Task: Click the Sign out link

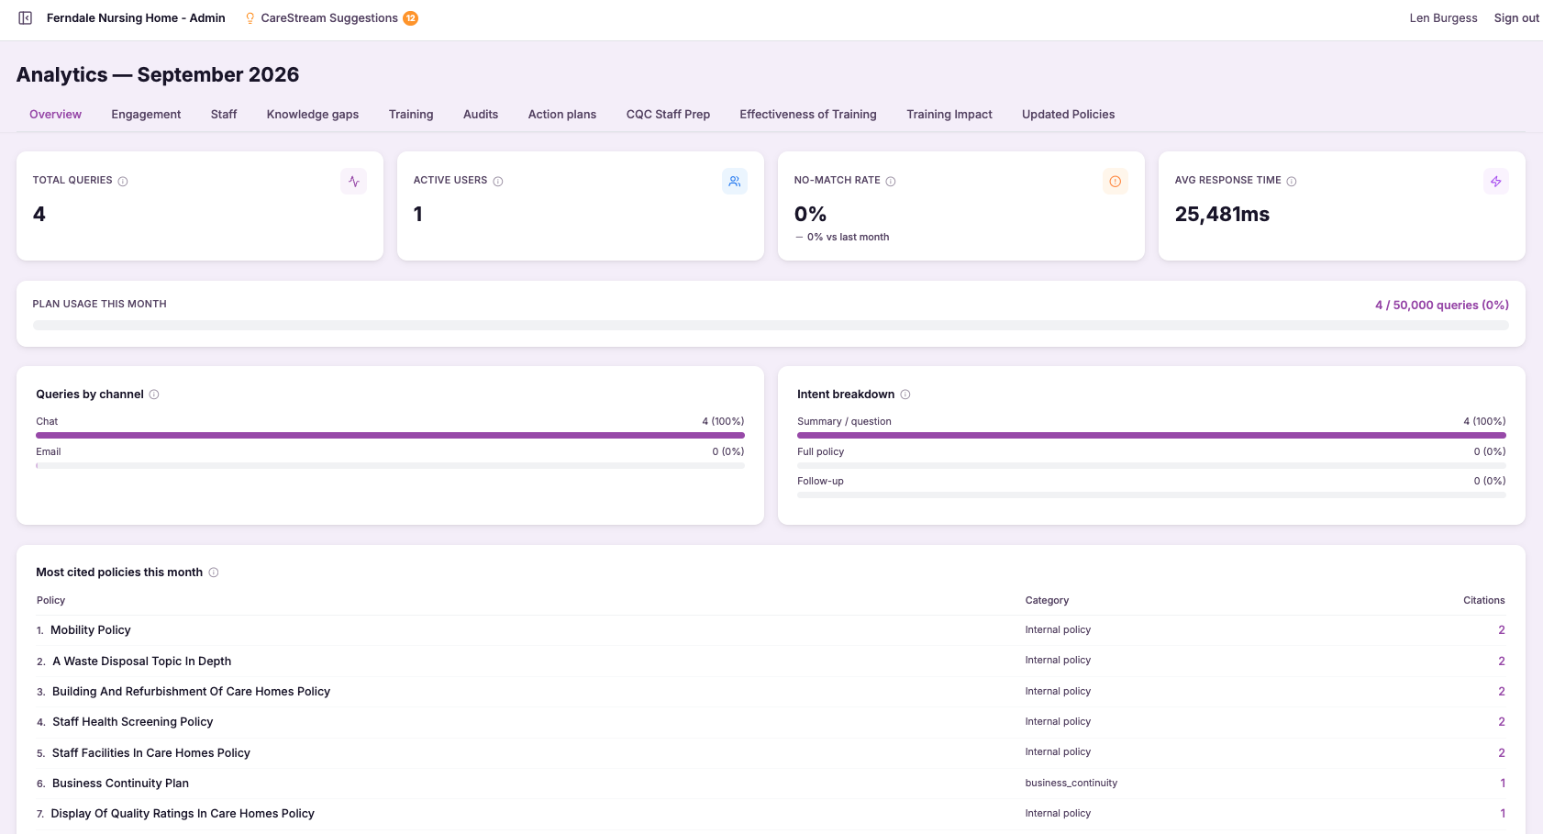Action: [1516, 18]
